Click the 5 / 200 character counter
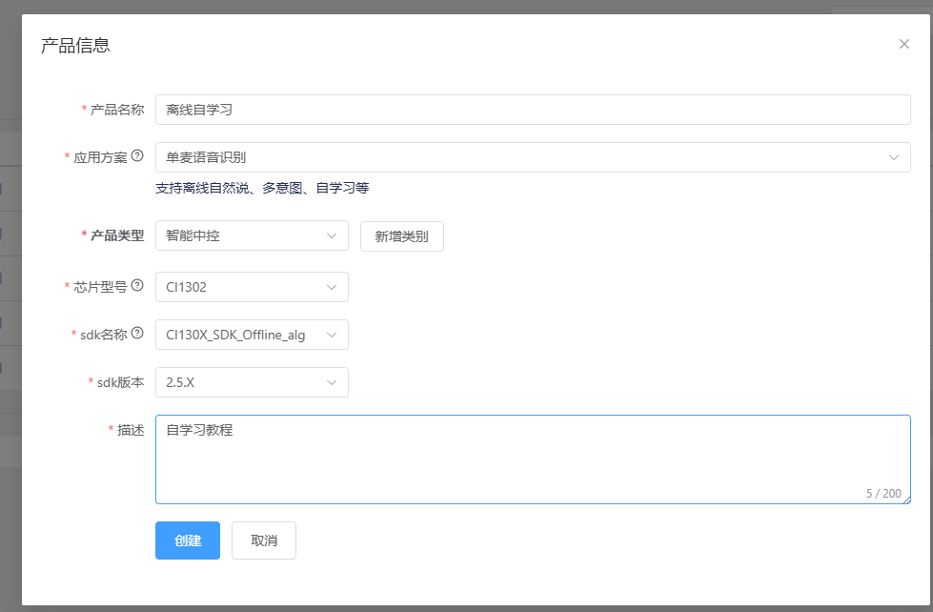The image size is (933, 612). coord(882,494)
